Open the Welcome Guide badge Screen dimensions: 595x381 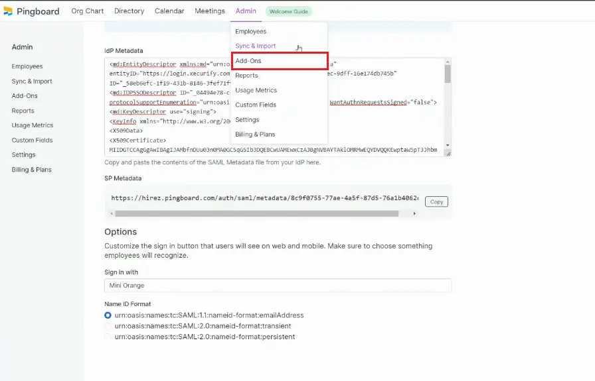[288, 11]
